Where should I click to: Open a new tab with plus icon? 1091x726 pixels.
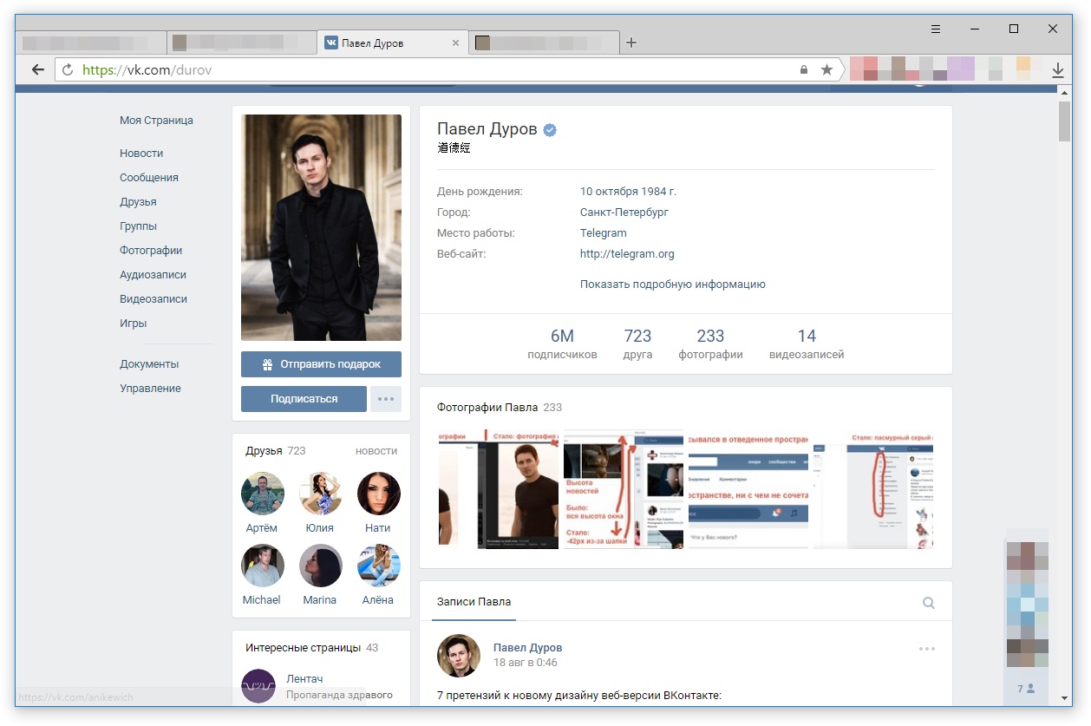point(631,43)
